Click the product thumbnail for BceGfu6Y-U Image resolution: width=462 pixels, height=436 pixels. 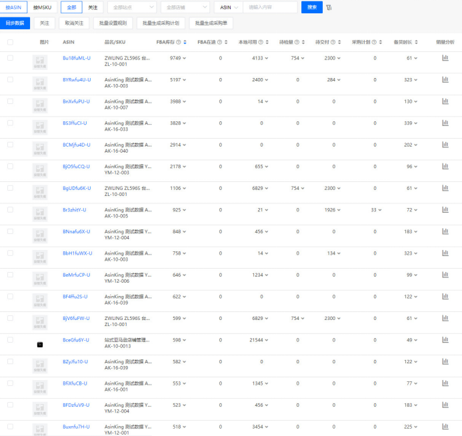click(40, 344)
